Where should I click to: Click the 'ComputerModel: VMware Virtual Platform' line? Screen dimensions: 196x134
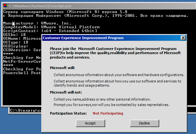51,27
